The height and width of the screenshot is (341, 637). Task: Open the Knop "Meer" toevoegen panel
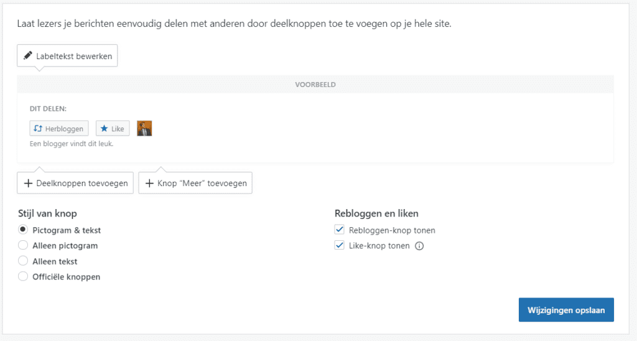(195, 183)
